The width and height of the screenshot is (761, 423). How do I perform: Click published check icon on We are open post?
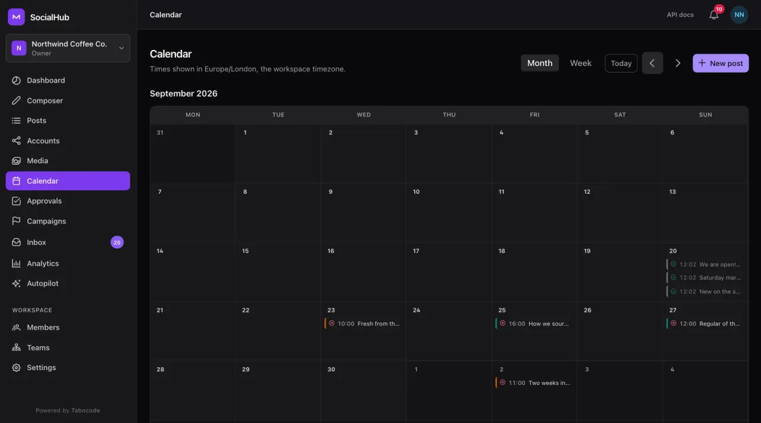coord(674,264)
